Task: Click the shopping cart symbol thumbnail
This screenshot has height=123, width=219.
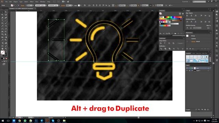Action: pyautogui.click(x=206, y=60)
